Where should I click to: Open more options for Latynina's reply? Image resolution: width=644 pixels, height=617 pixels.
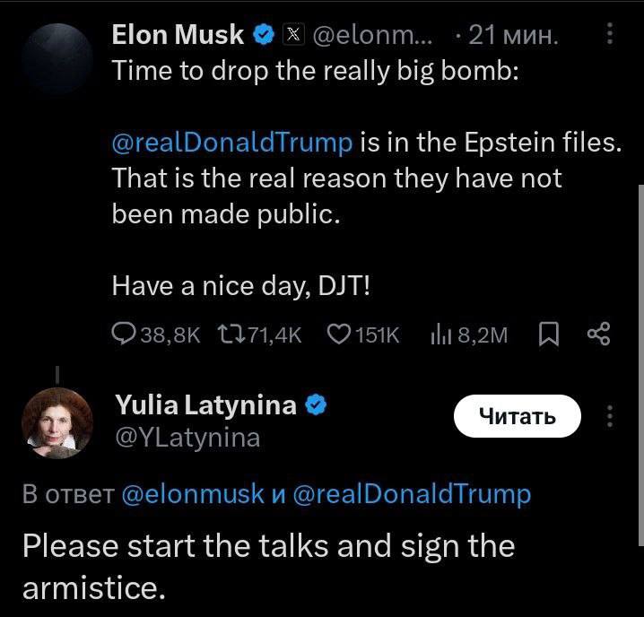click(610, 417)
